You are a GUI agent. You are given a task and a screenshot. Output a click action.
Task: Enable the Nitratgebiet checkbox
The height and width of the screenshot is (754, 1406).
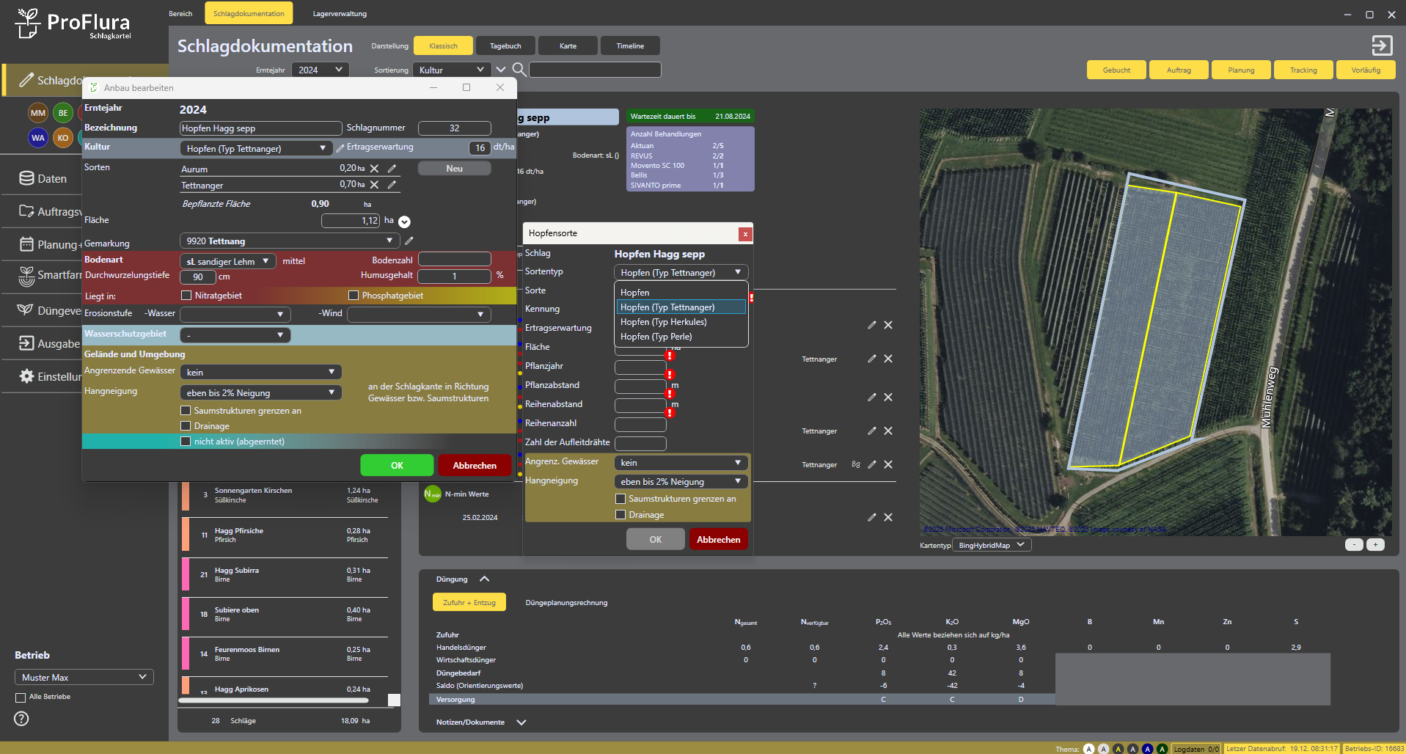(186, 296)
